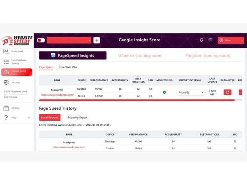Select the GTmetrix (coming soon) tab
Viewport: 247px width, 185px height.
pos(140,56)
